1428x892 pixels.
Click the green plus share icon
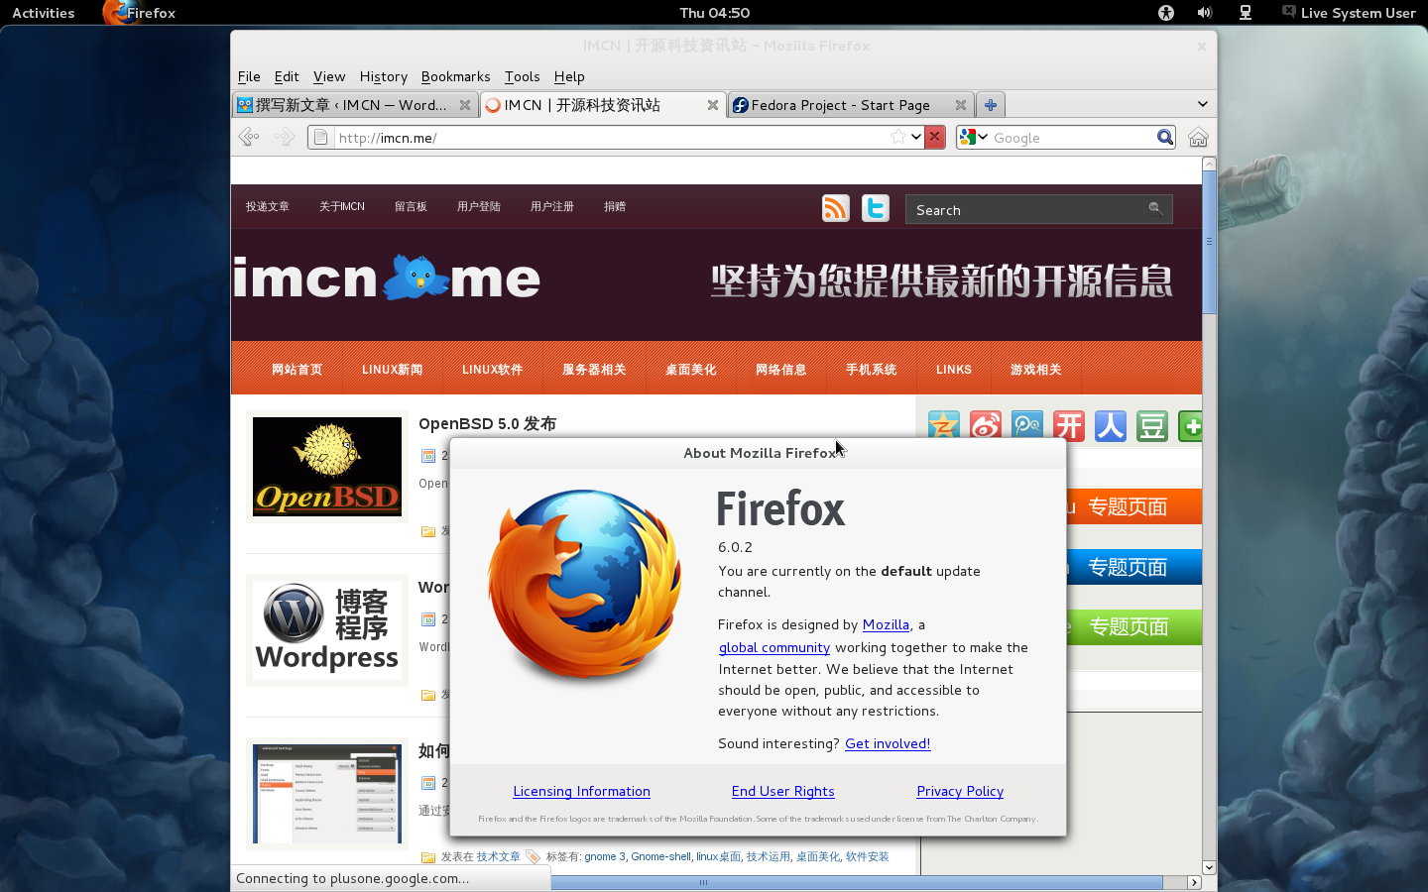(1190, 426)
